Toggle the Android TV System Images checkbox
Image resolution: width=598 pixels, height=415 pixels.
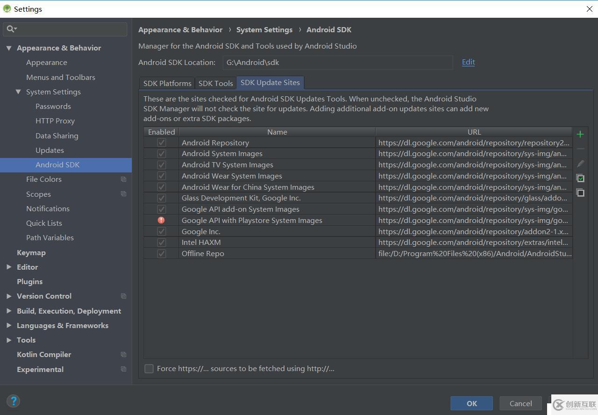(x=161, y=165)
